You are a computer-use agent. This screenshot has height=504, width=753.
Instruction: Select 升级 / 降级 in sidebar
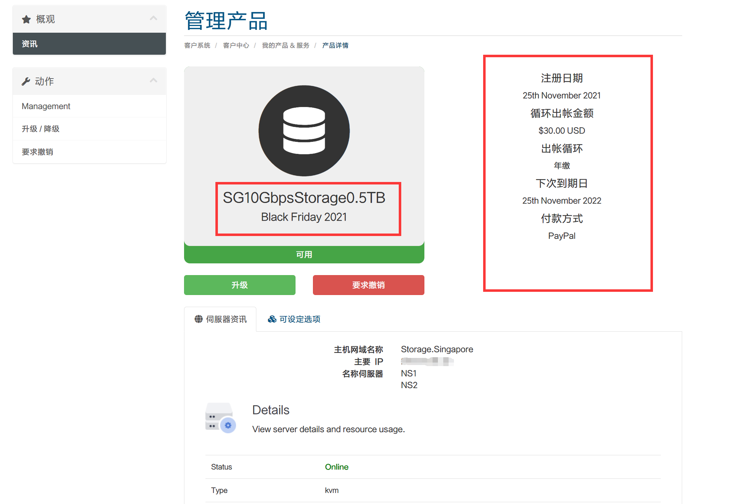click(89, 129)
